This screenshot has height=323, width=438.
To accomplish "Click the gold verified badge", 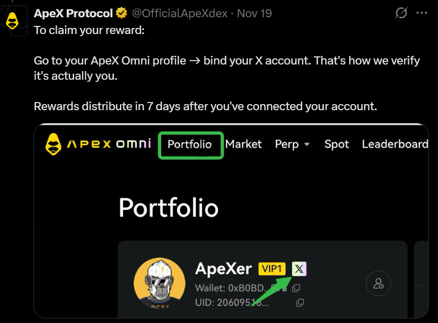I will coord(122,13).
